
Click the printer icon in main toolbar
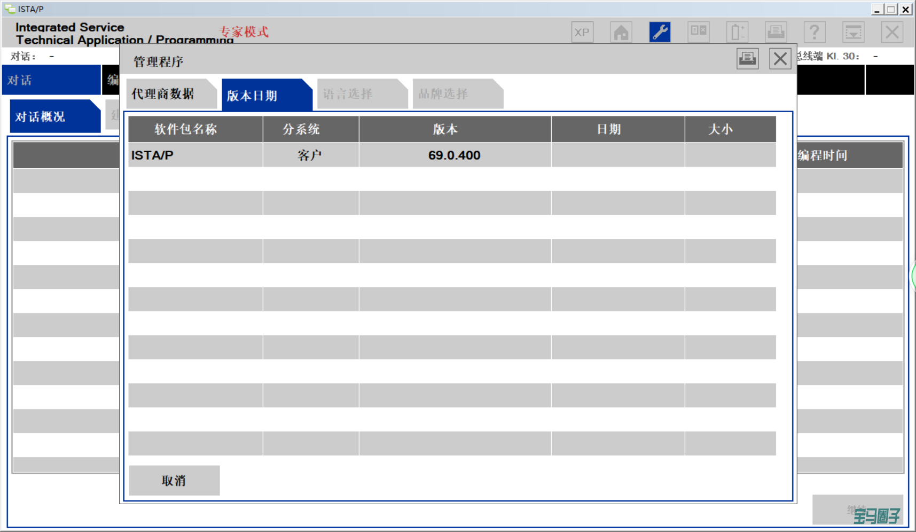pos(776,33)
